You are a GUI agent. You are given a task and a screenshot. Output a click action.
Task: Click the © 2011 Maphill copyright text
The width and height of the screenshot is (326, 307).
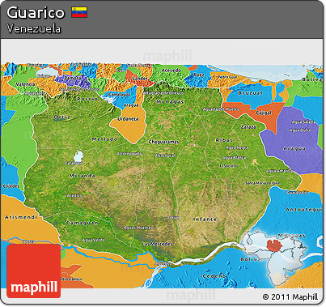(x=290, y=296)
